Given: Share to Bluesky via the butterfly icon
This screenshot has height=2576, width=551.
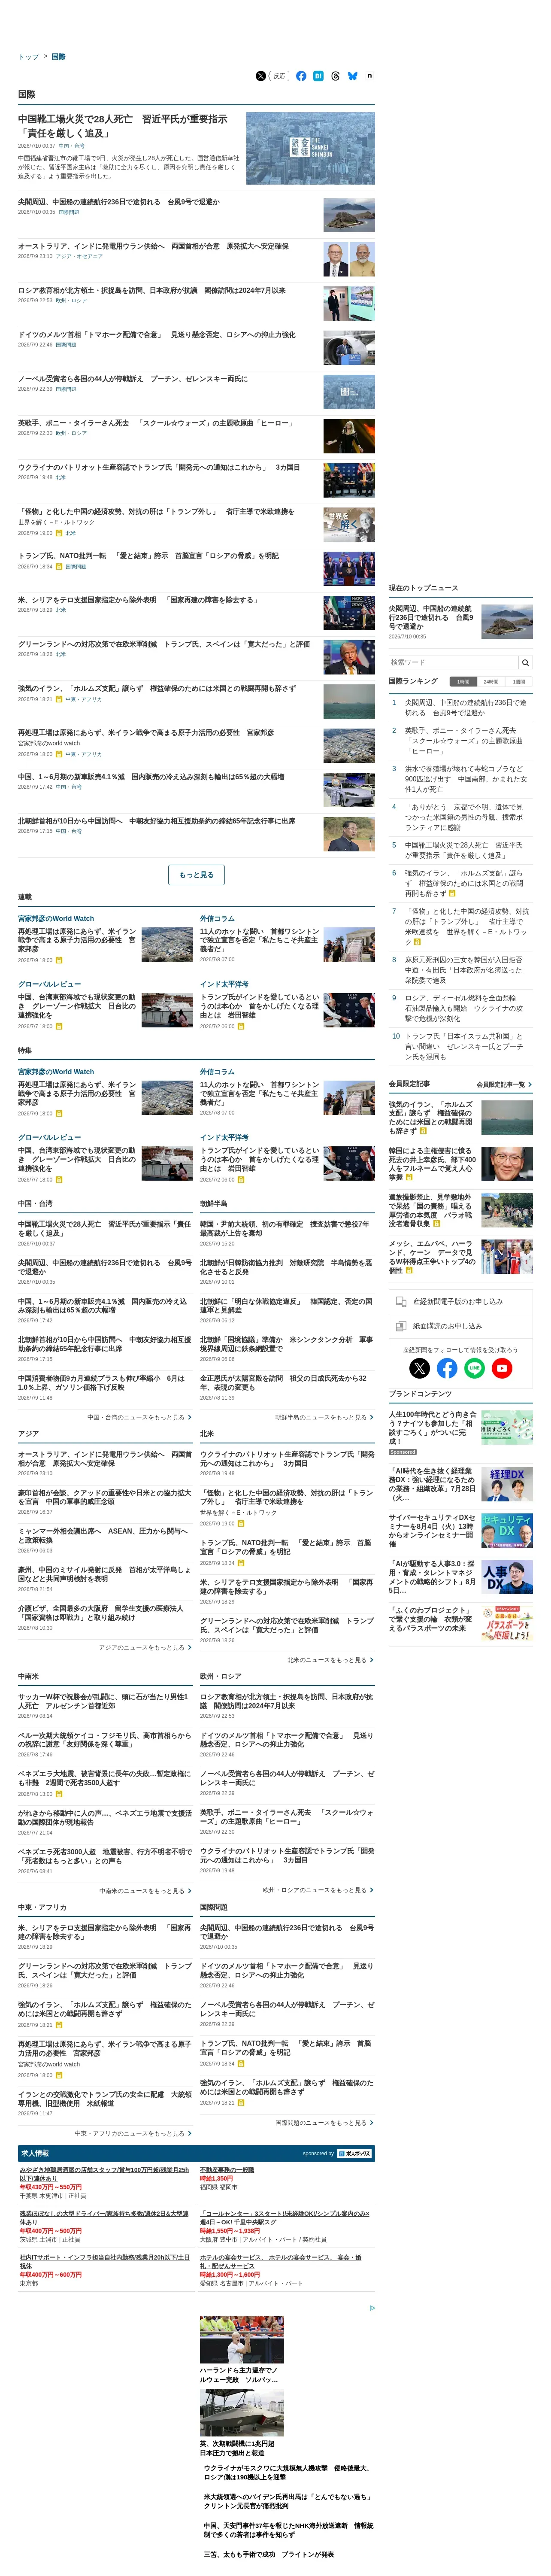Looking at the screenshot, I should click(353, 76).
